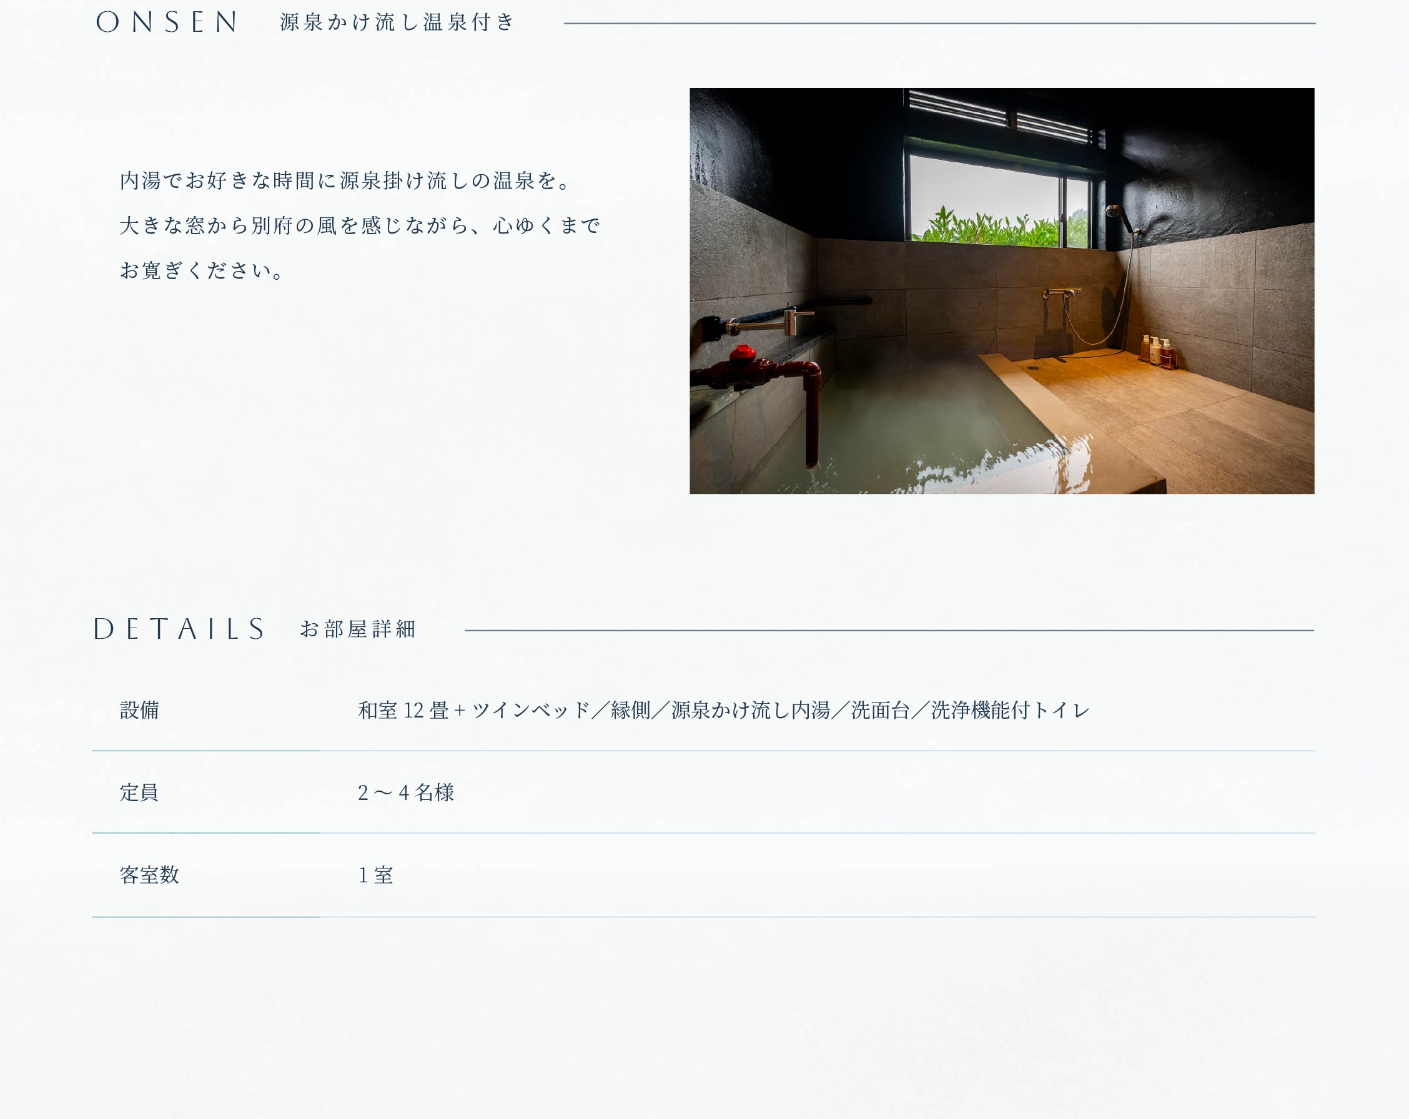Click the paragraph line お寛ぎください
This screenshot has width=1409, height=1119.
(201, 270)
